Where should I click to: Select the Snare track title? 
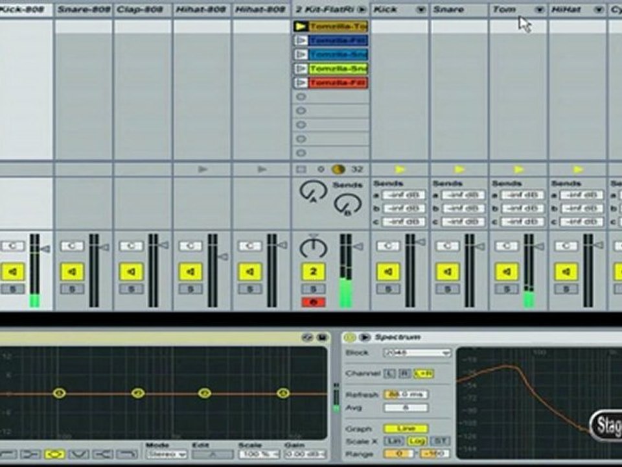click(x=448, y=10)
